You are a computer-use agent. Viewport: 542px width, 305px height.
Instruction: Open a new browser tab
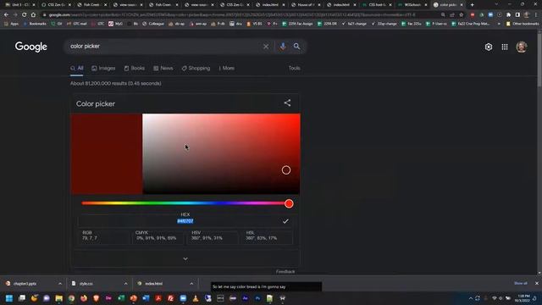473,5
